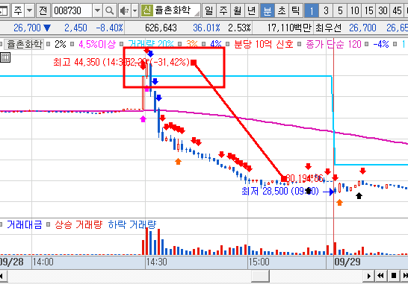This screenshot has width=408, height=284.
Task: Switch to 월 monthly chart period
Action: click(x=238, y=10)
